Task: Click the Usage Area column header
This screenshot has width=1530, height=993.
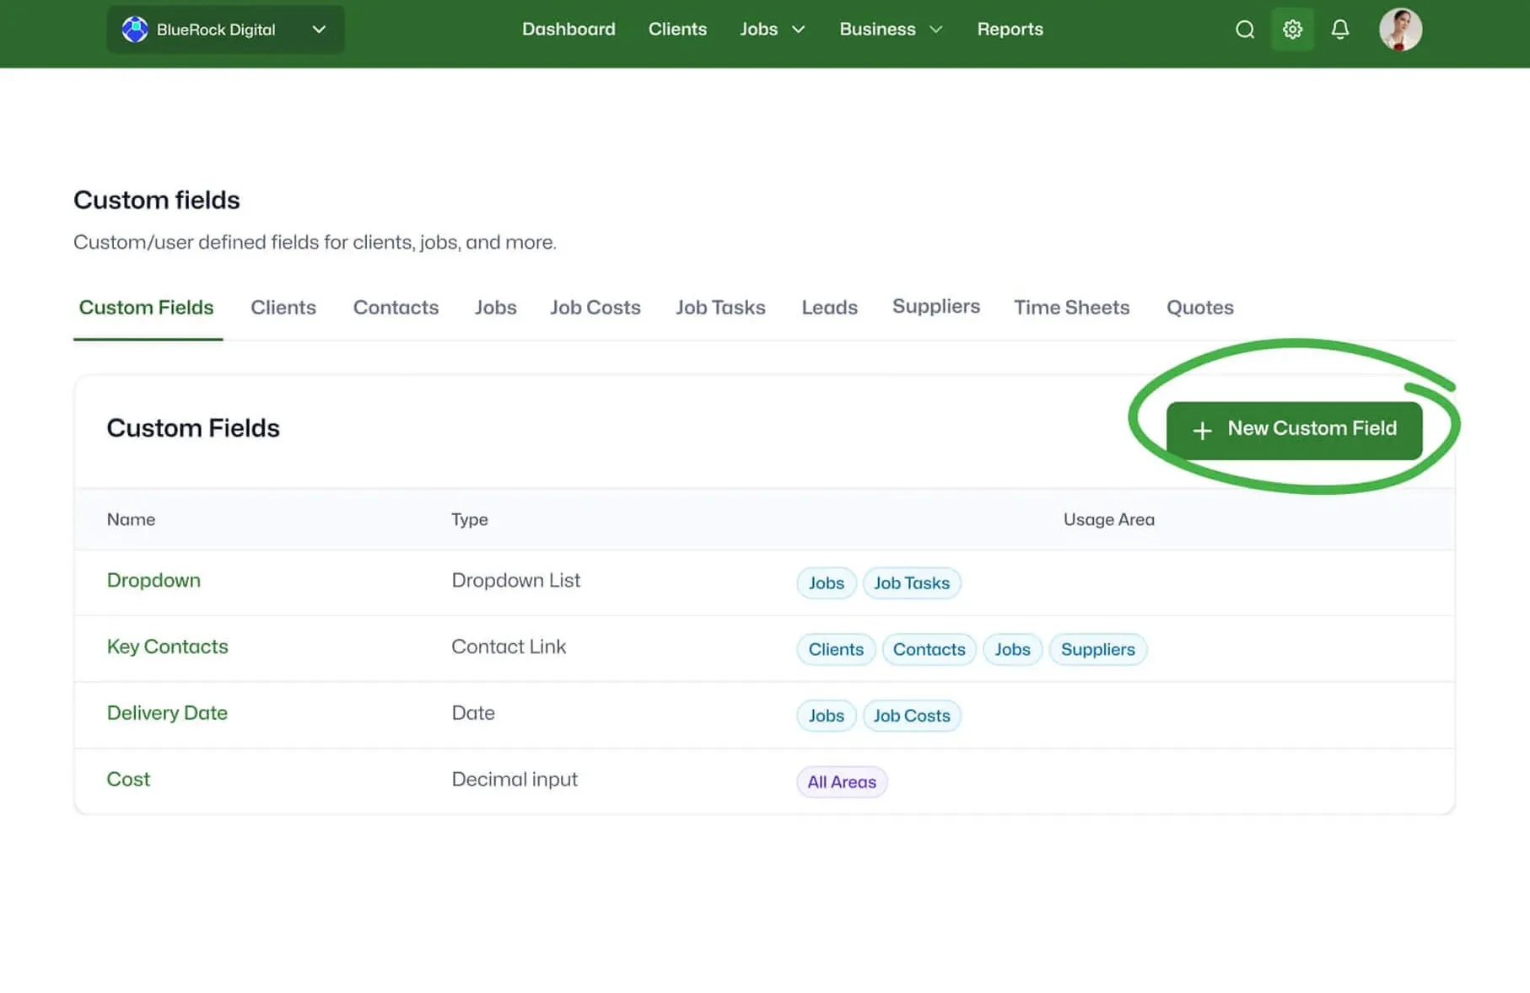Action: (x=1108, y=520)
